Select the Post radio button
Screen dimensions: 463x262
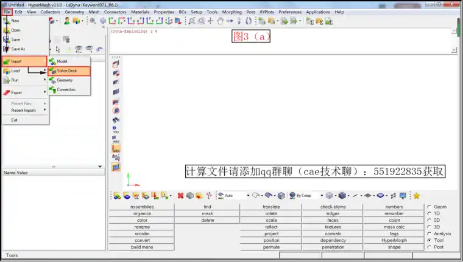point(429,247)
